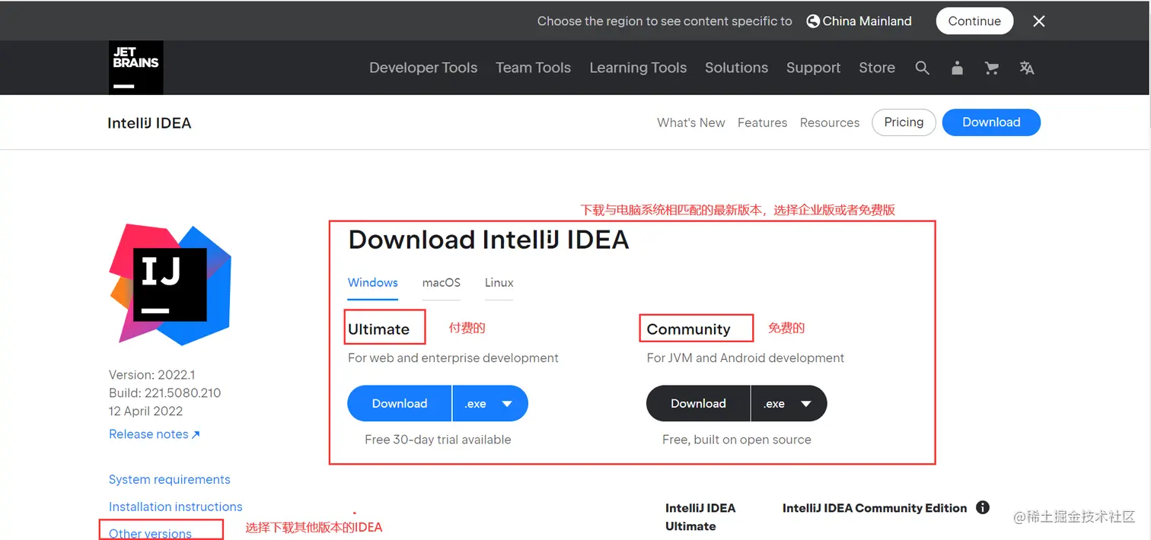The image size is (1151, 540).
Task: Click the info icon next to Community Edition
Action: [983, 508]
